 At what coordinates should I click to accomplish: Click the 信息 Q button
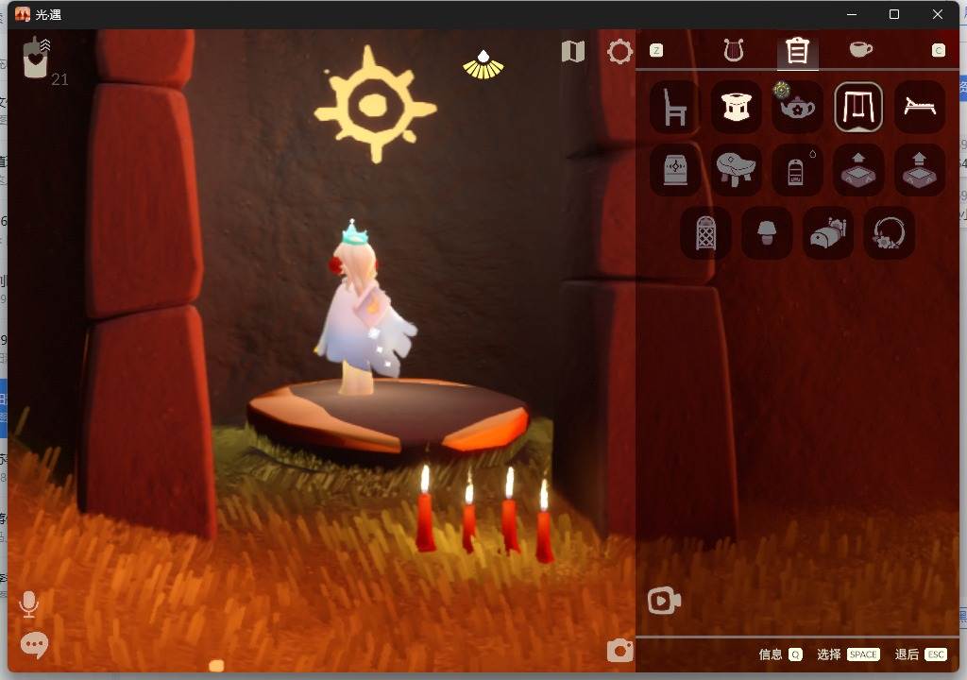point(780,654)
